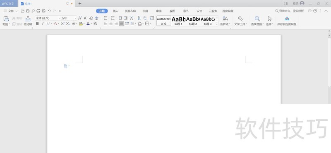This screenshot has width=331, height=153.
Task: Open the Help question mark icon
Action: (315, 11)
